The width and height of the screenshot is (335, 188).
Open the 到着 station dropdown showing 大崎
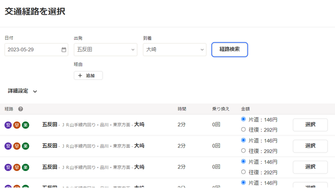[x=175, y=49]
